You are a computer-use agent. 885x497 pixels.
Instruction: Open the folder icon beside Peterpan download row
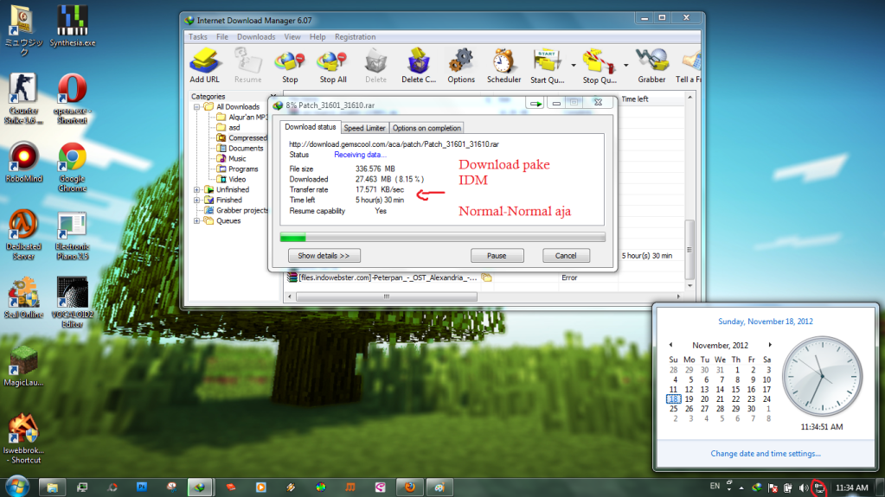pos(486,277)
